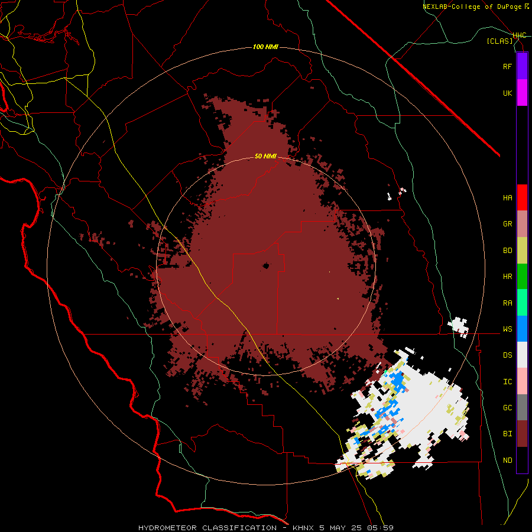The width and height of the screenshot is (532, 532).
Task: Click the radar site dot at center
Action: [266, 265]
